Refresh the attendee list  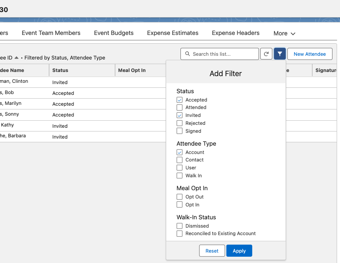[266, 54]
